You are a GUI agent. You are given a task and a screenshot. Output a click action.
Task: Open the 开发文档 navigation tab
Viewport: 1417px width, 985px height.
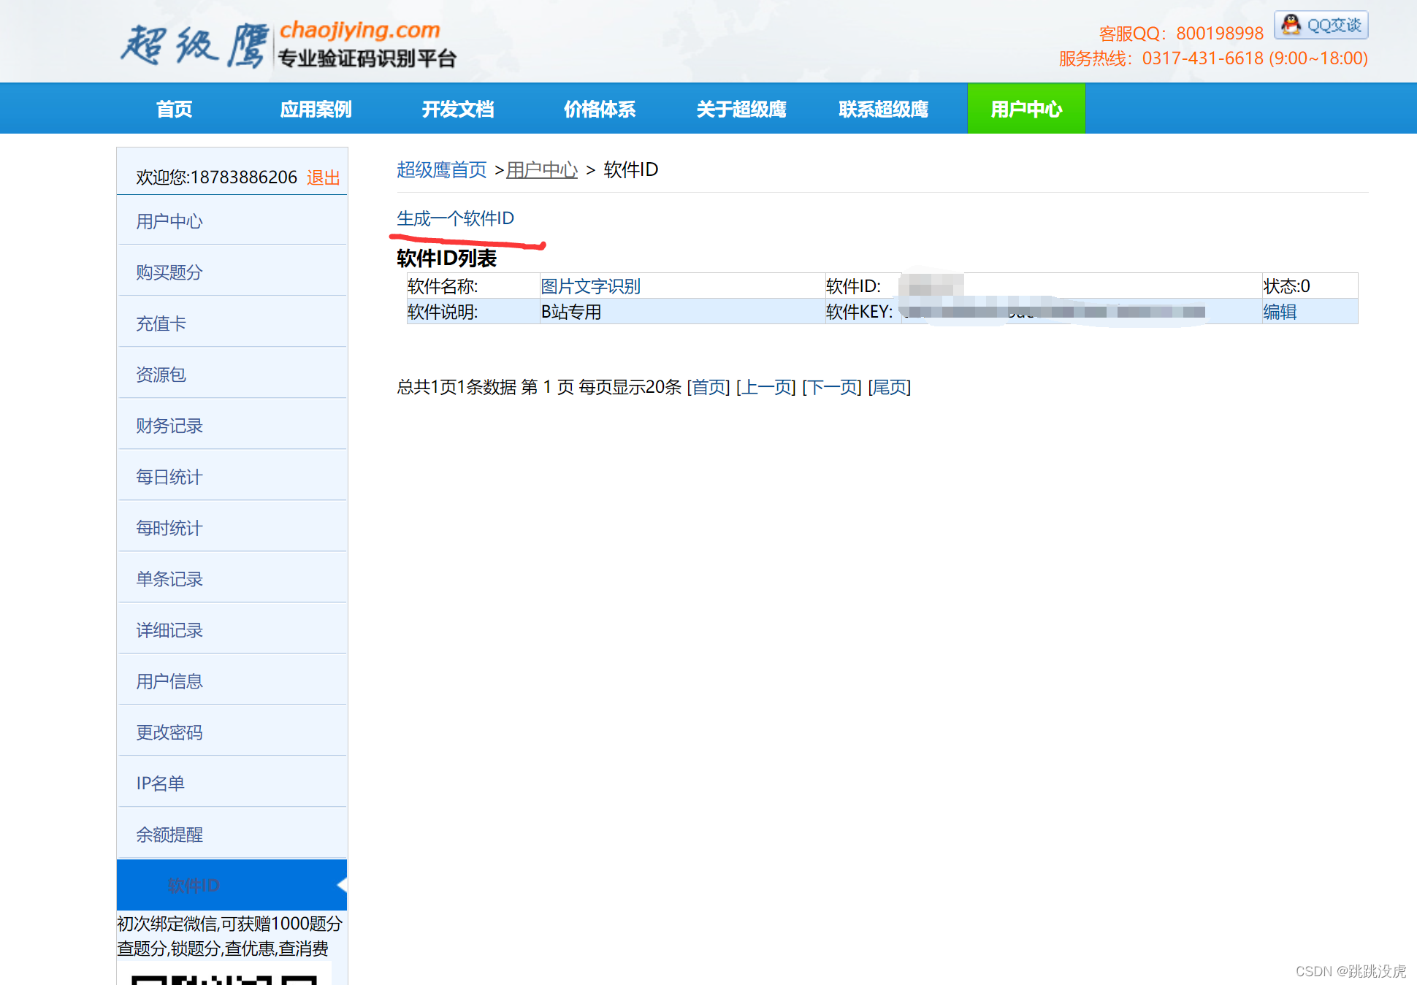458,110
